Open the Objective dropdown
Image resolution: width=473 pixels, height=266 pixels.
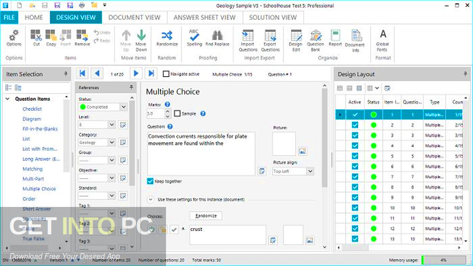click(112, 178)
